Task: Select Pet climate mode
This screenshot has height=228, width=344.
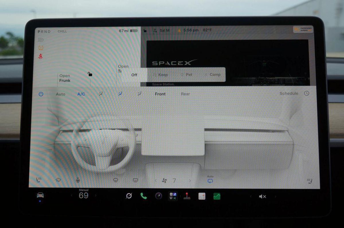Action: point(186,75)
